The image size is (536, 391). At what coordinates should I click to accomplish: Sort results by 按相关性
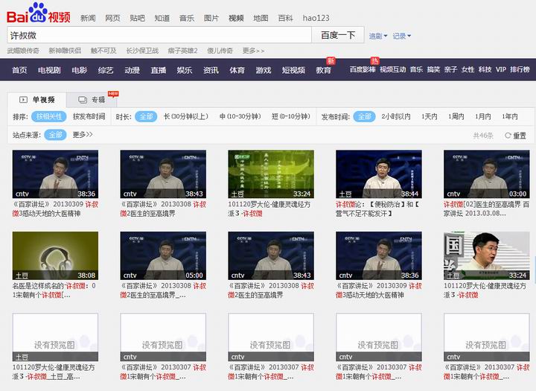(x=49, y=117)
